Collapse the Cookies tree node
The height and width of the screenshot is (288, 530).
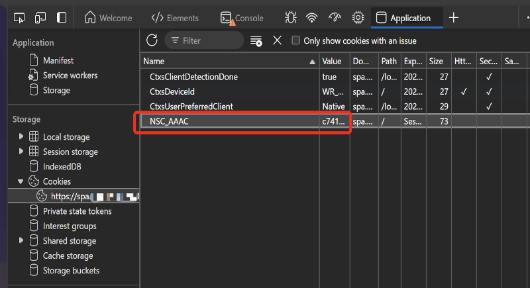click(x=22, y=181)
